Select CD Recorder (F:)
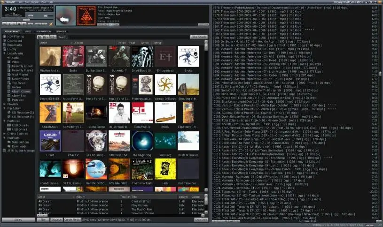This screenshot has height=227, width=383. [x=23, y=117]
